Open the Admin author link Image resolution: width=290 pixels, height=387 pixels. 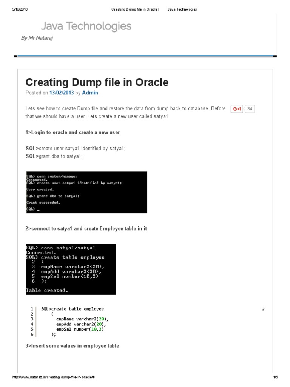click(x=90, y=93)
